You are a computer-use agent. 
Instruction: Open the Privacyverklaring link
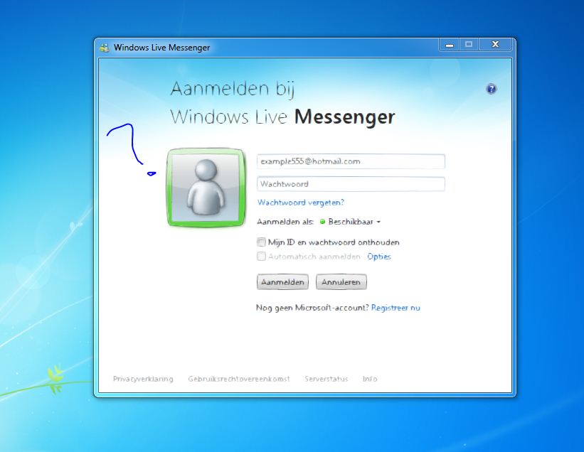pyautogui.click(x=143, y=379)
